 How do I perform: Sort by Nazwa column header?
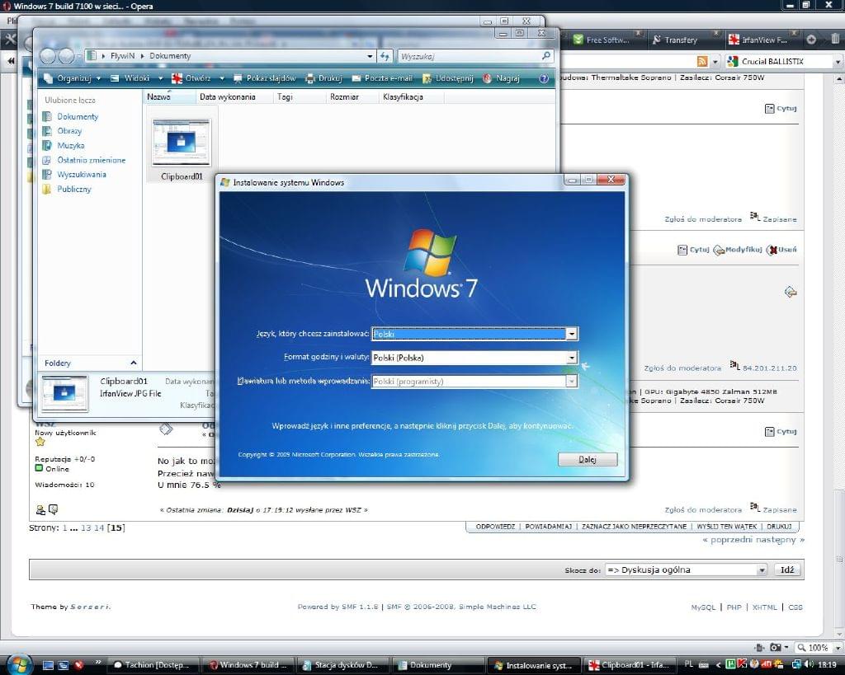170,97
